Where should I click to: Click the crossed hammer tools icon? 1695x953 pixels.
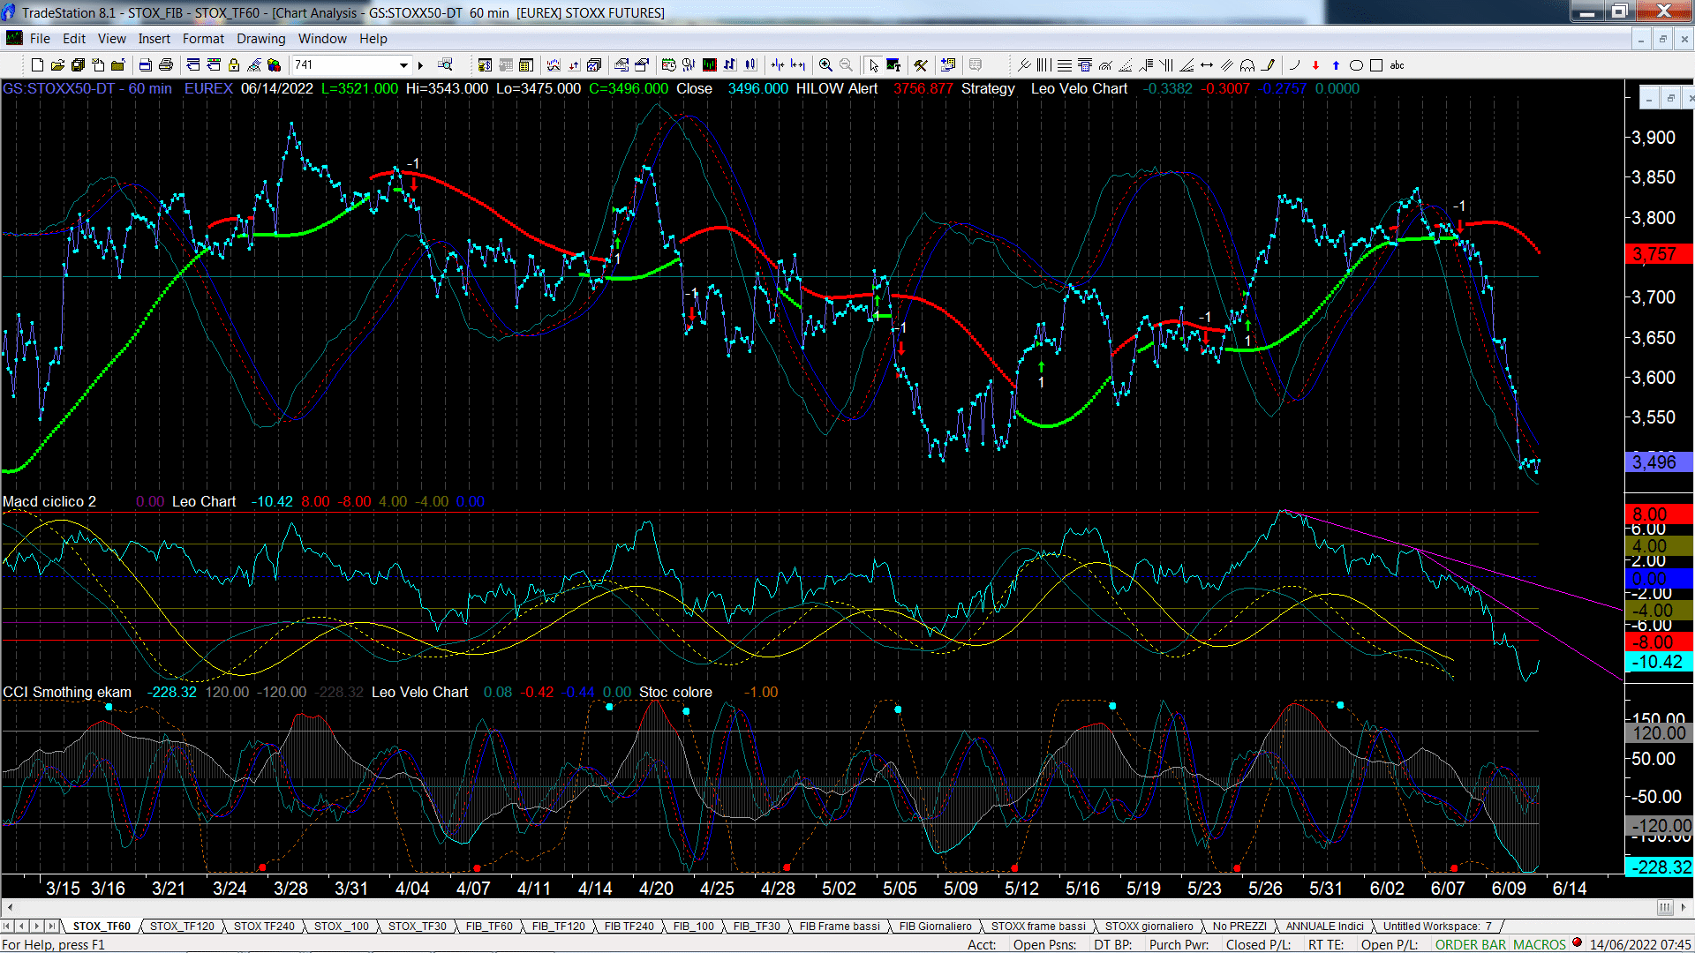coord(920,64)
